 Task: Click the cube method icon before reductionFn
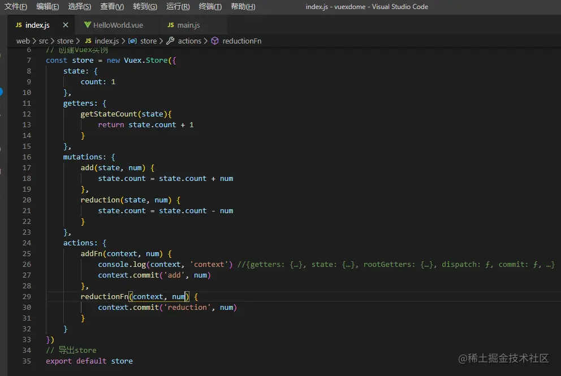point(215,41)
